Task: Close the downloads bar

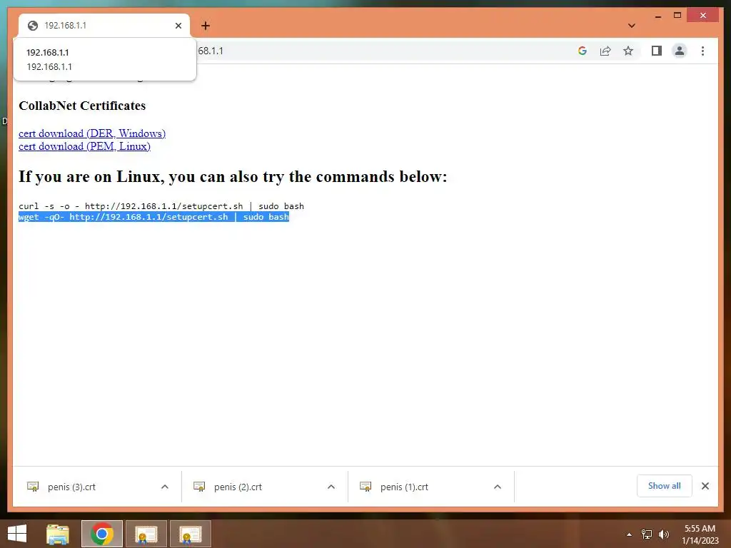Action: click(705, 486)
